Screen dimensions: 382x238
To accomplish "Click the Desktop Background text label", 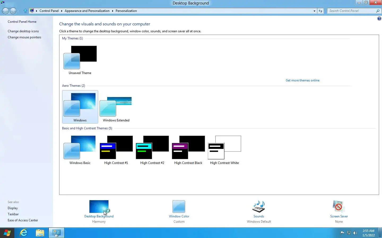I will (99, 216).
